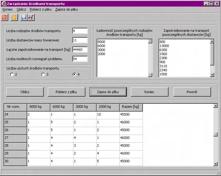221x176 pixels.
Task: Click the Zapisz do pliku button
Action: (x=108, y=92)
